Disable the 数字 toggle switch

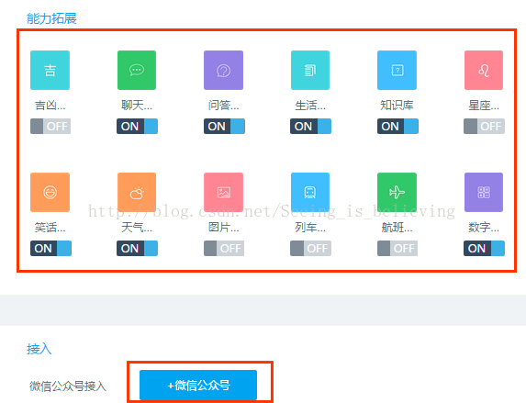point(484,248)
